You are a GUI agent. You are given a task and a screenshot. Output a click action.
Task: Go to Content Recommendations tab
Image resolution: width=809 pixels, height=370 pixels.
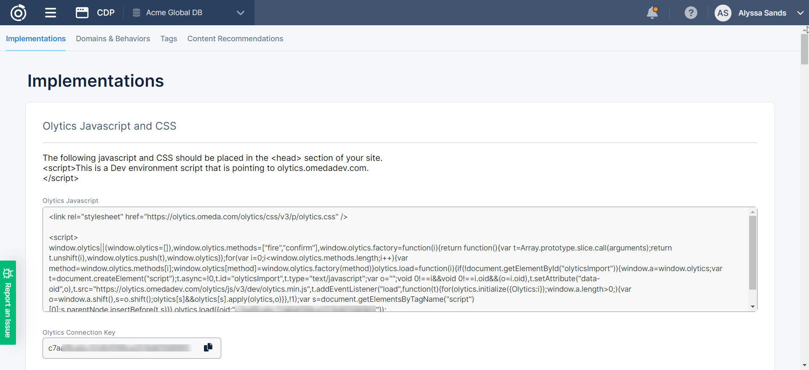235,39
